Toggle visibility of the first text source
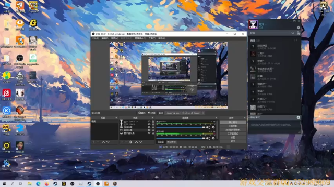Viewport: 334px width, 187px height. pyautogui.click(x=149, y=122)
